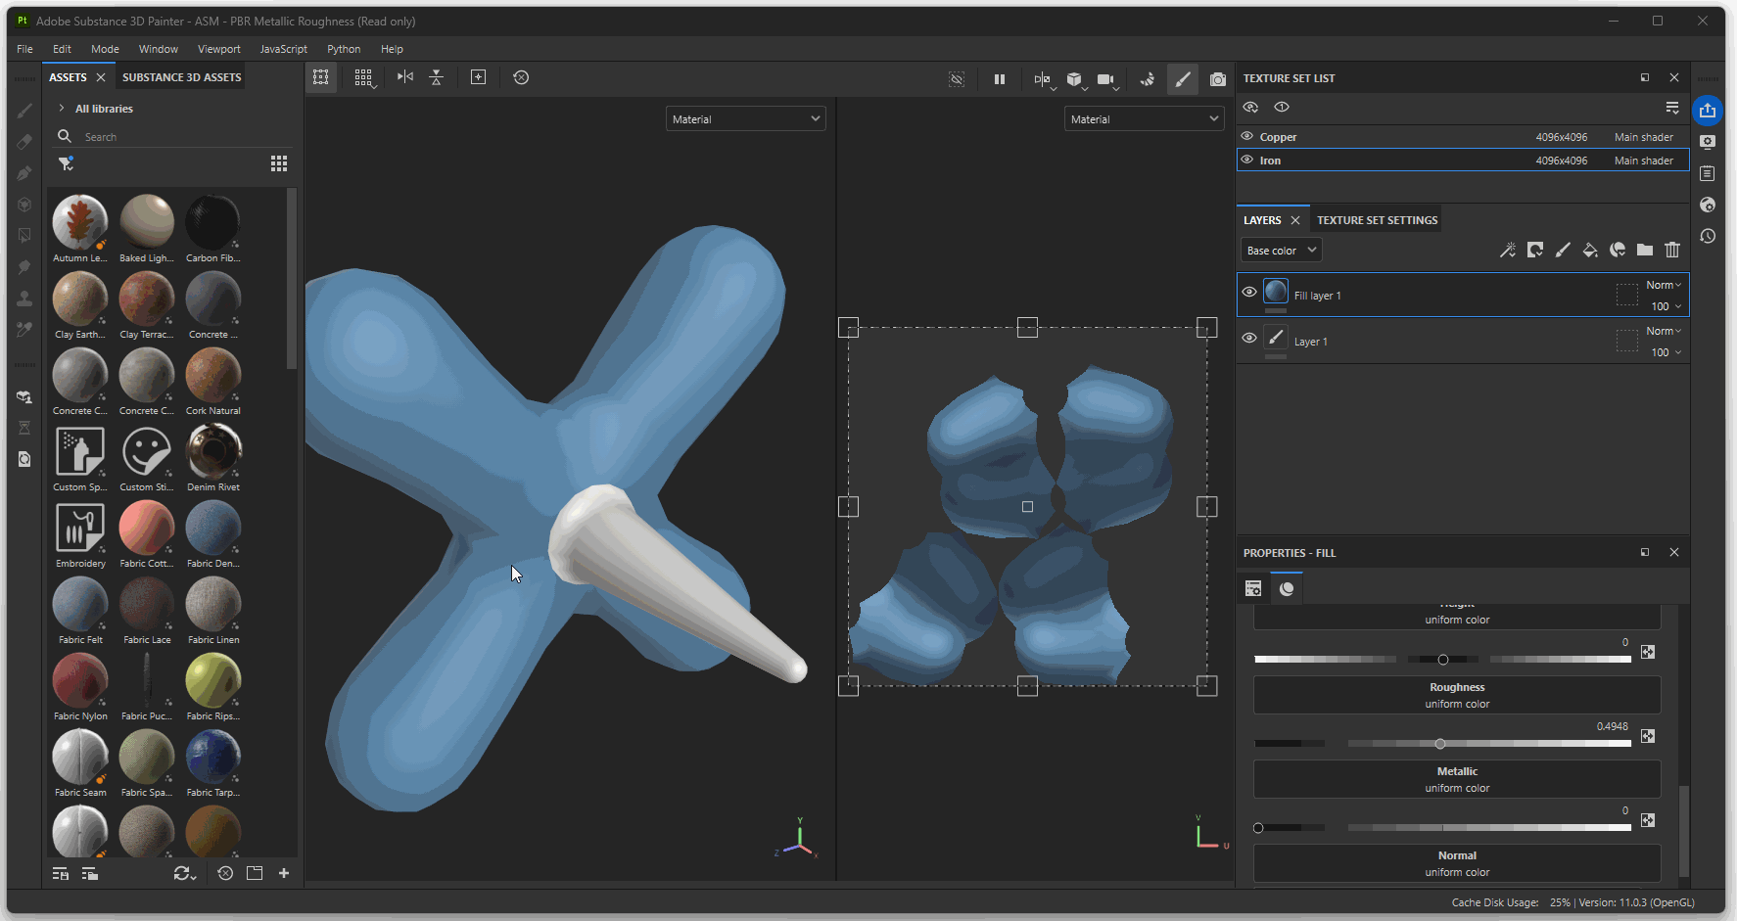This screenshot has height=921, width=1737.
Task: Add a folder in the layers toolbar
Action: [1645, 251]
